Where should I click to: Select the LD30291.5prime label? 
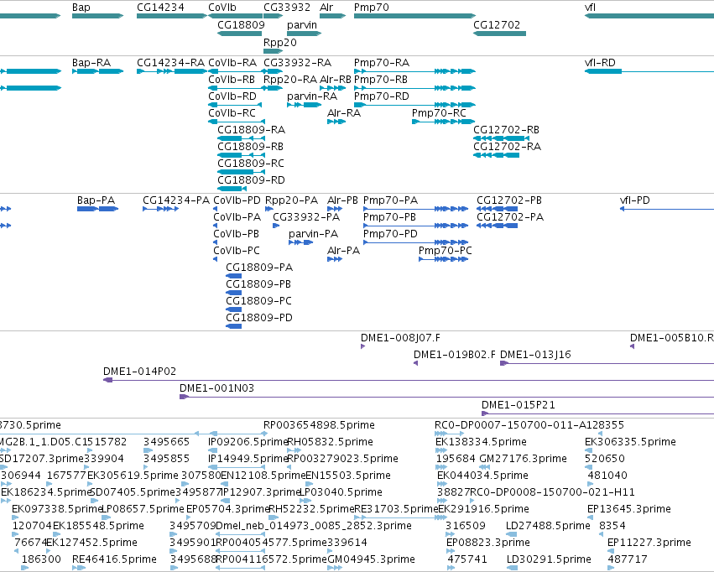pos(550,559)
